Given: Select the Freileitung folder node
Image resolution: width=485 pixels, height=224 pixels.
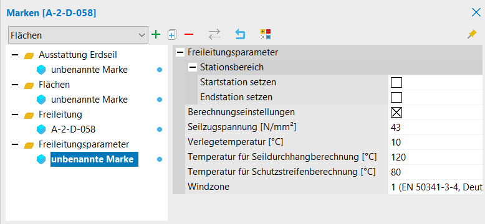Looking at the screenshot, I should (60, 114).
